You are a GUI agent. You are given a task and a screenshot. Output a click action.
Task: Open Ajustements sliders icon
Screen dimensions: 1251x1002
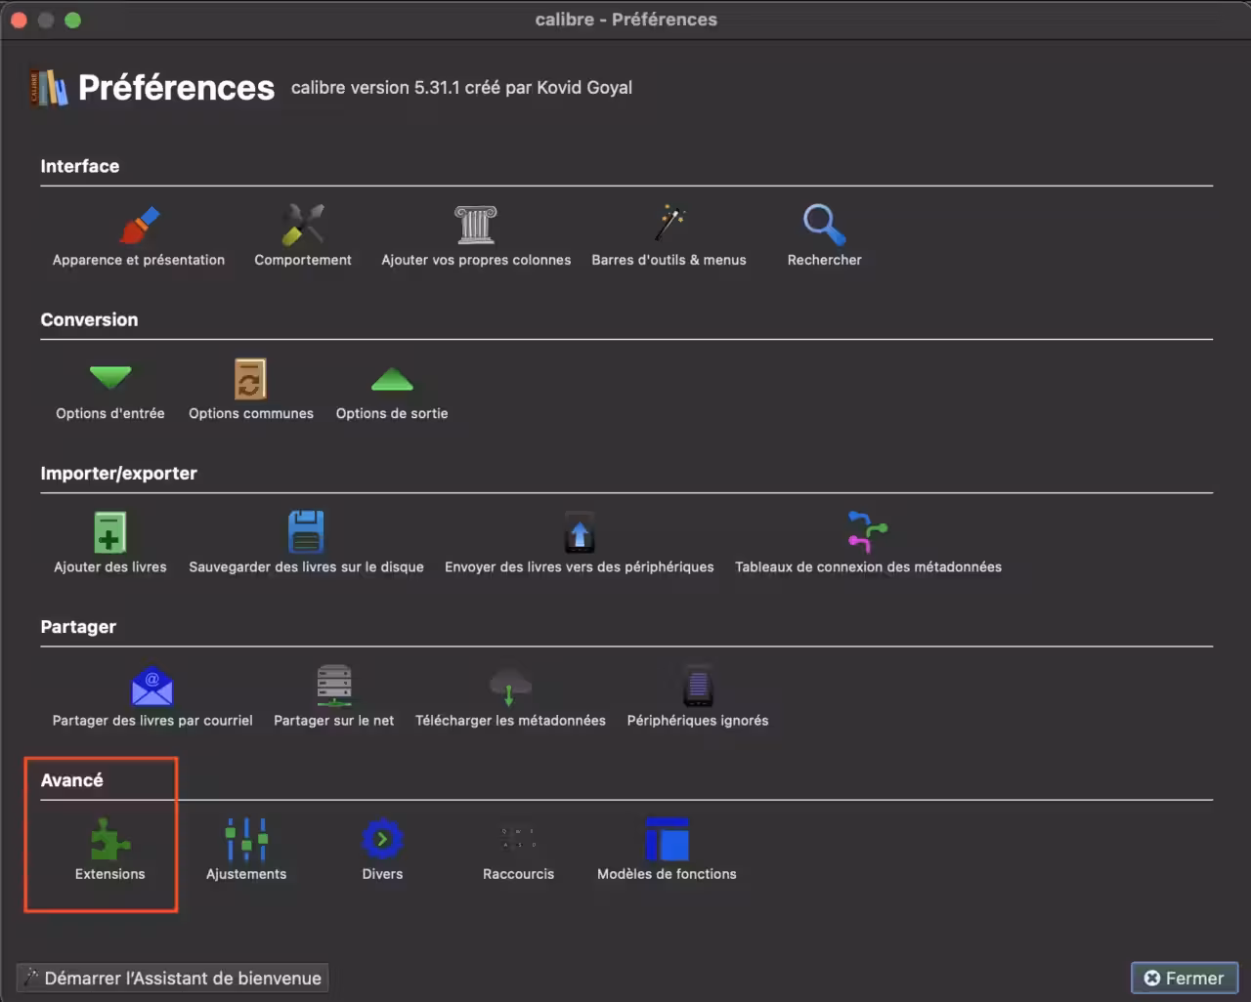click(x=246, y=839)
